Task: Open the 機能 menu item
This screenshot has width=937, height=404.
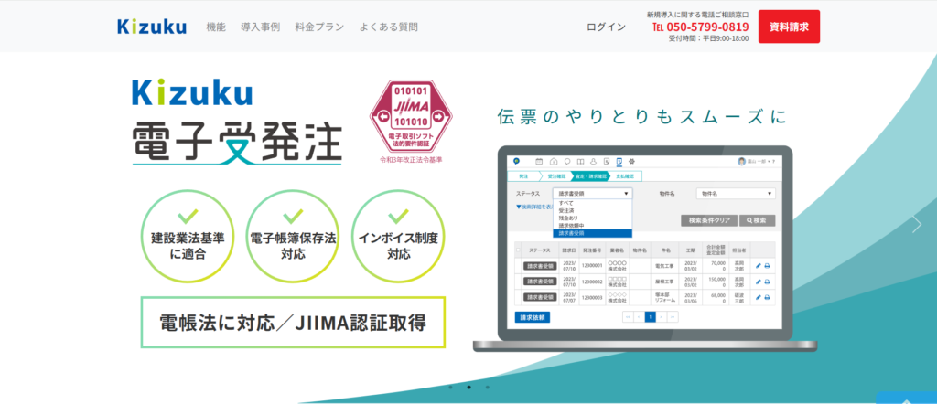Action: tap(216, 27)
